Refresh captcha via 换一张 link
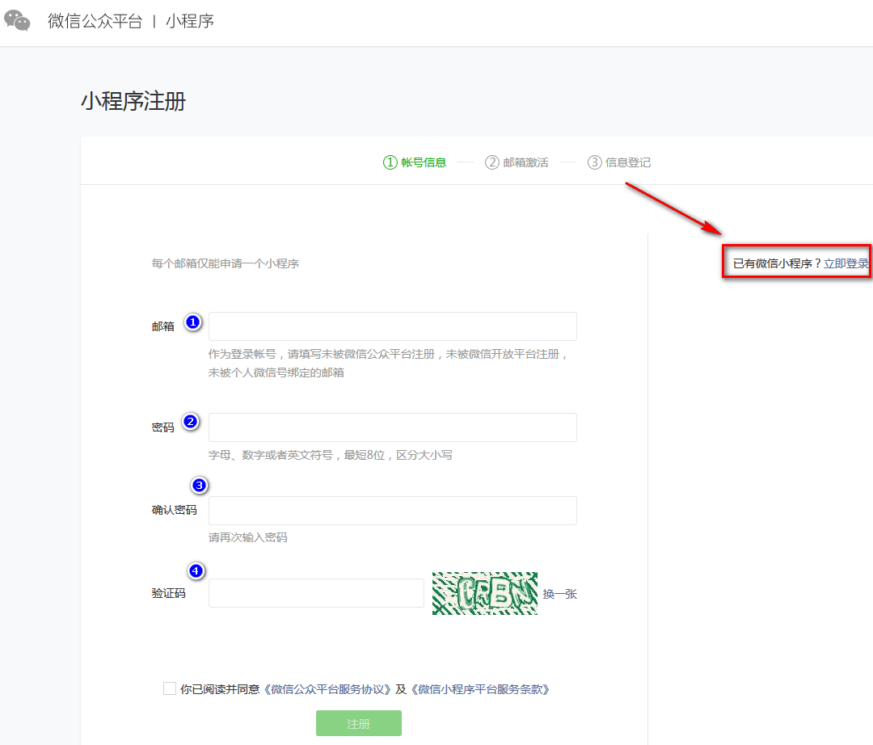Viewport: 873px width, 745px height. 560,594
